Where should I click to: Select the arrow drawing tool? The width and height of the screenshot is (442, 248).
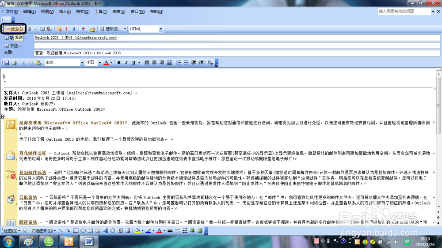tap(68, 231)
